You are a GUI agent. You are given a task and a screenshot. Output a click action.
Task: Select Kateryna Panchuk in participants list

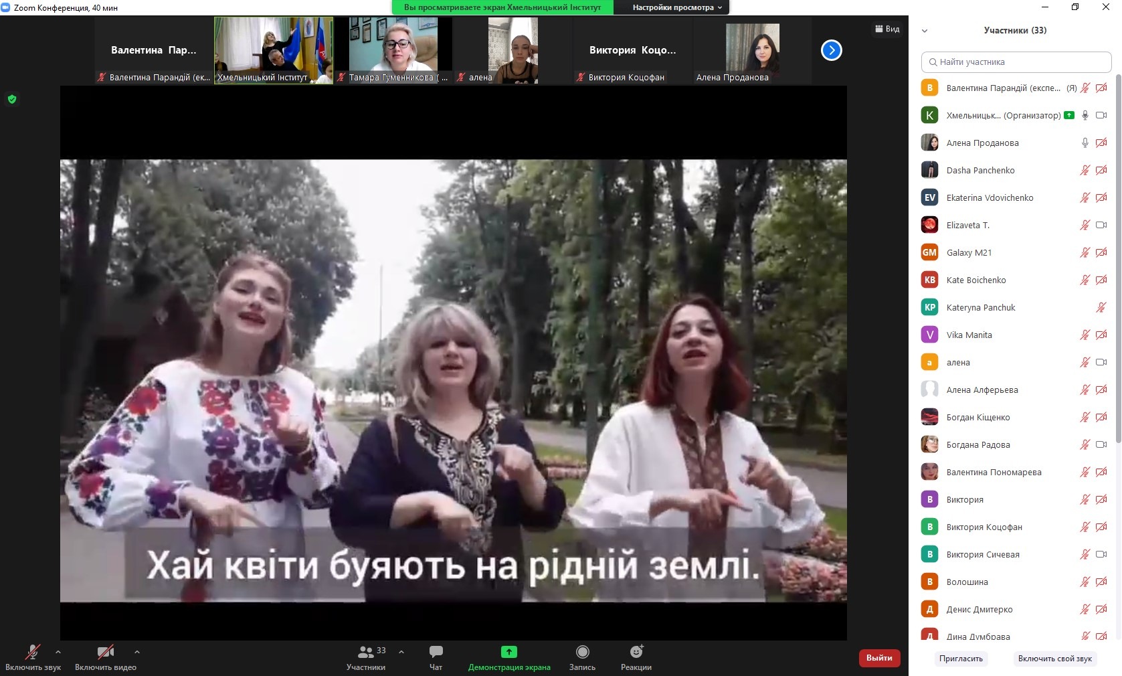click(x=980, y=307)
